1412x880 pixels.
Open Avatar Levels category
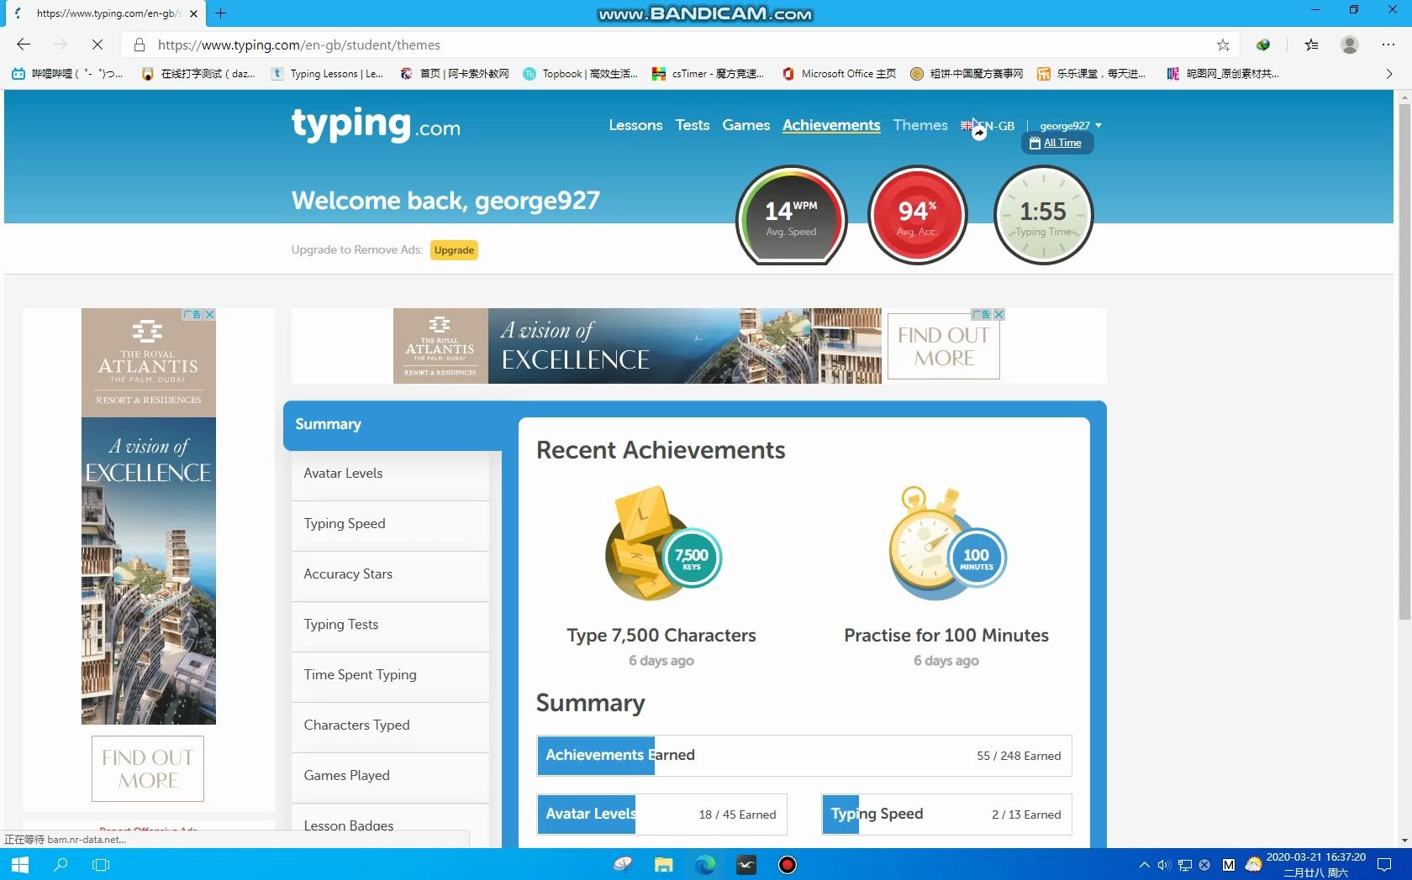390,474
